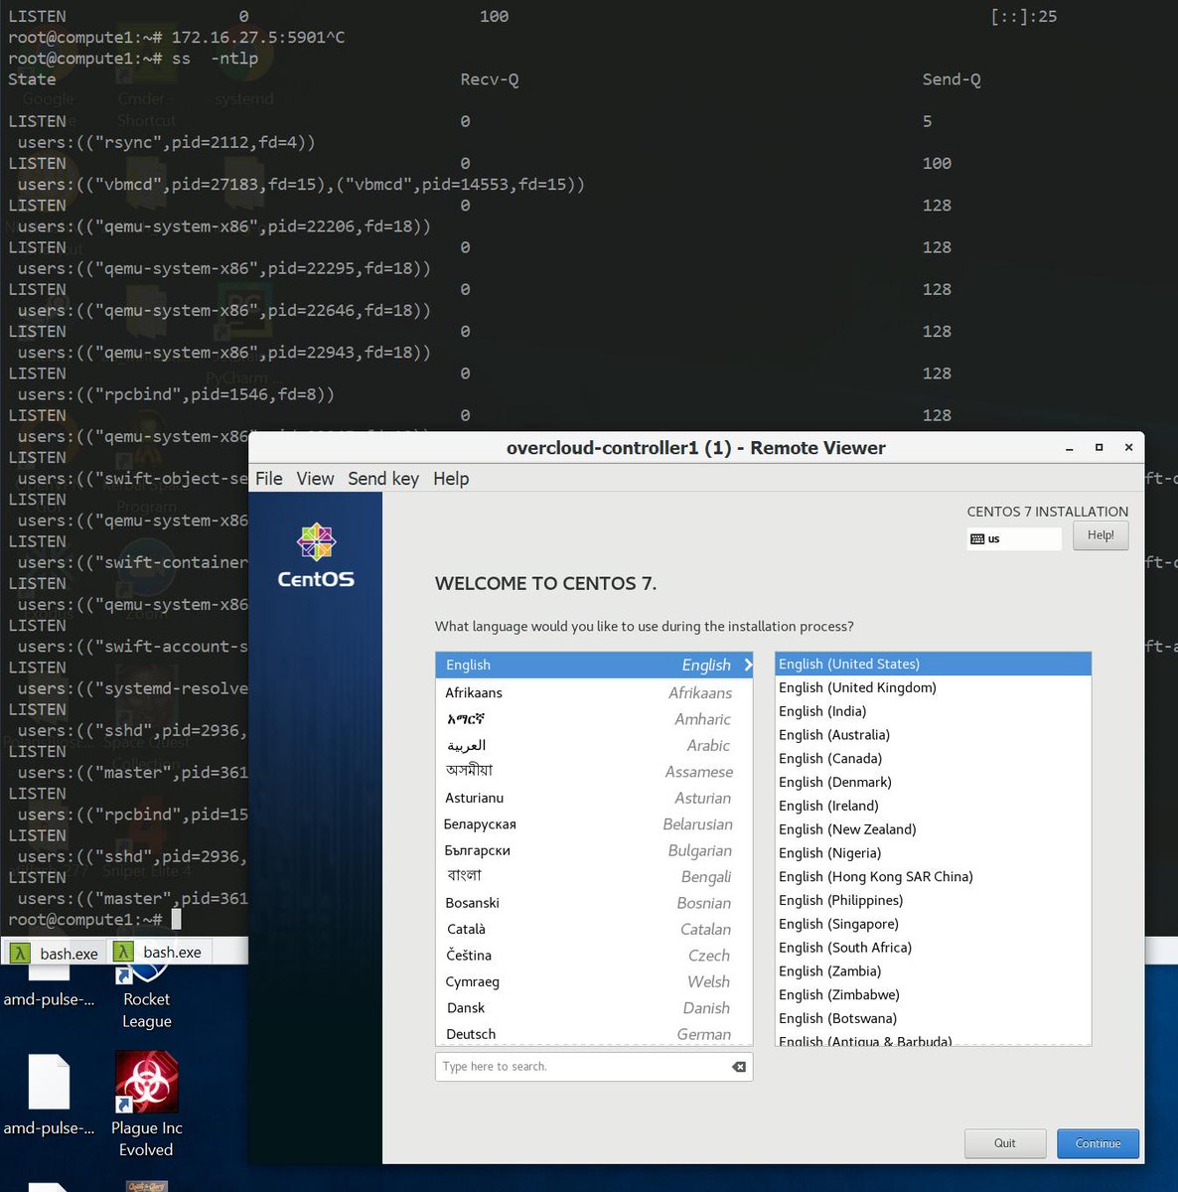Select Bosanski in the language list

(x=594, y=903)
